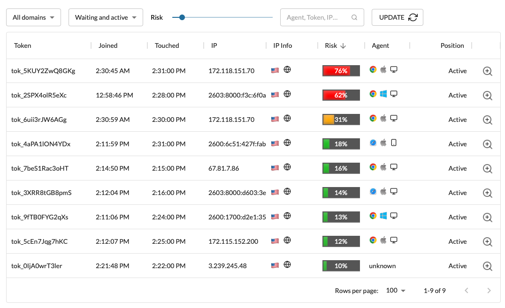Click the mobile device icon for tok_4aPA1ION4YDx
The image size is (505, 308).
[394, 142]
